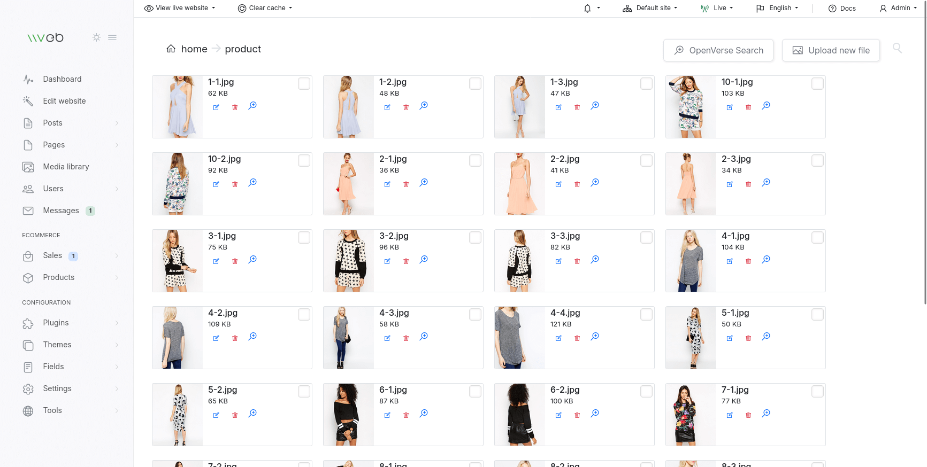Viewport: 927px width, 467px height.
Task: Go to Dashboard in the sidebar
Action: (x=62, y=79)
